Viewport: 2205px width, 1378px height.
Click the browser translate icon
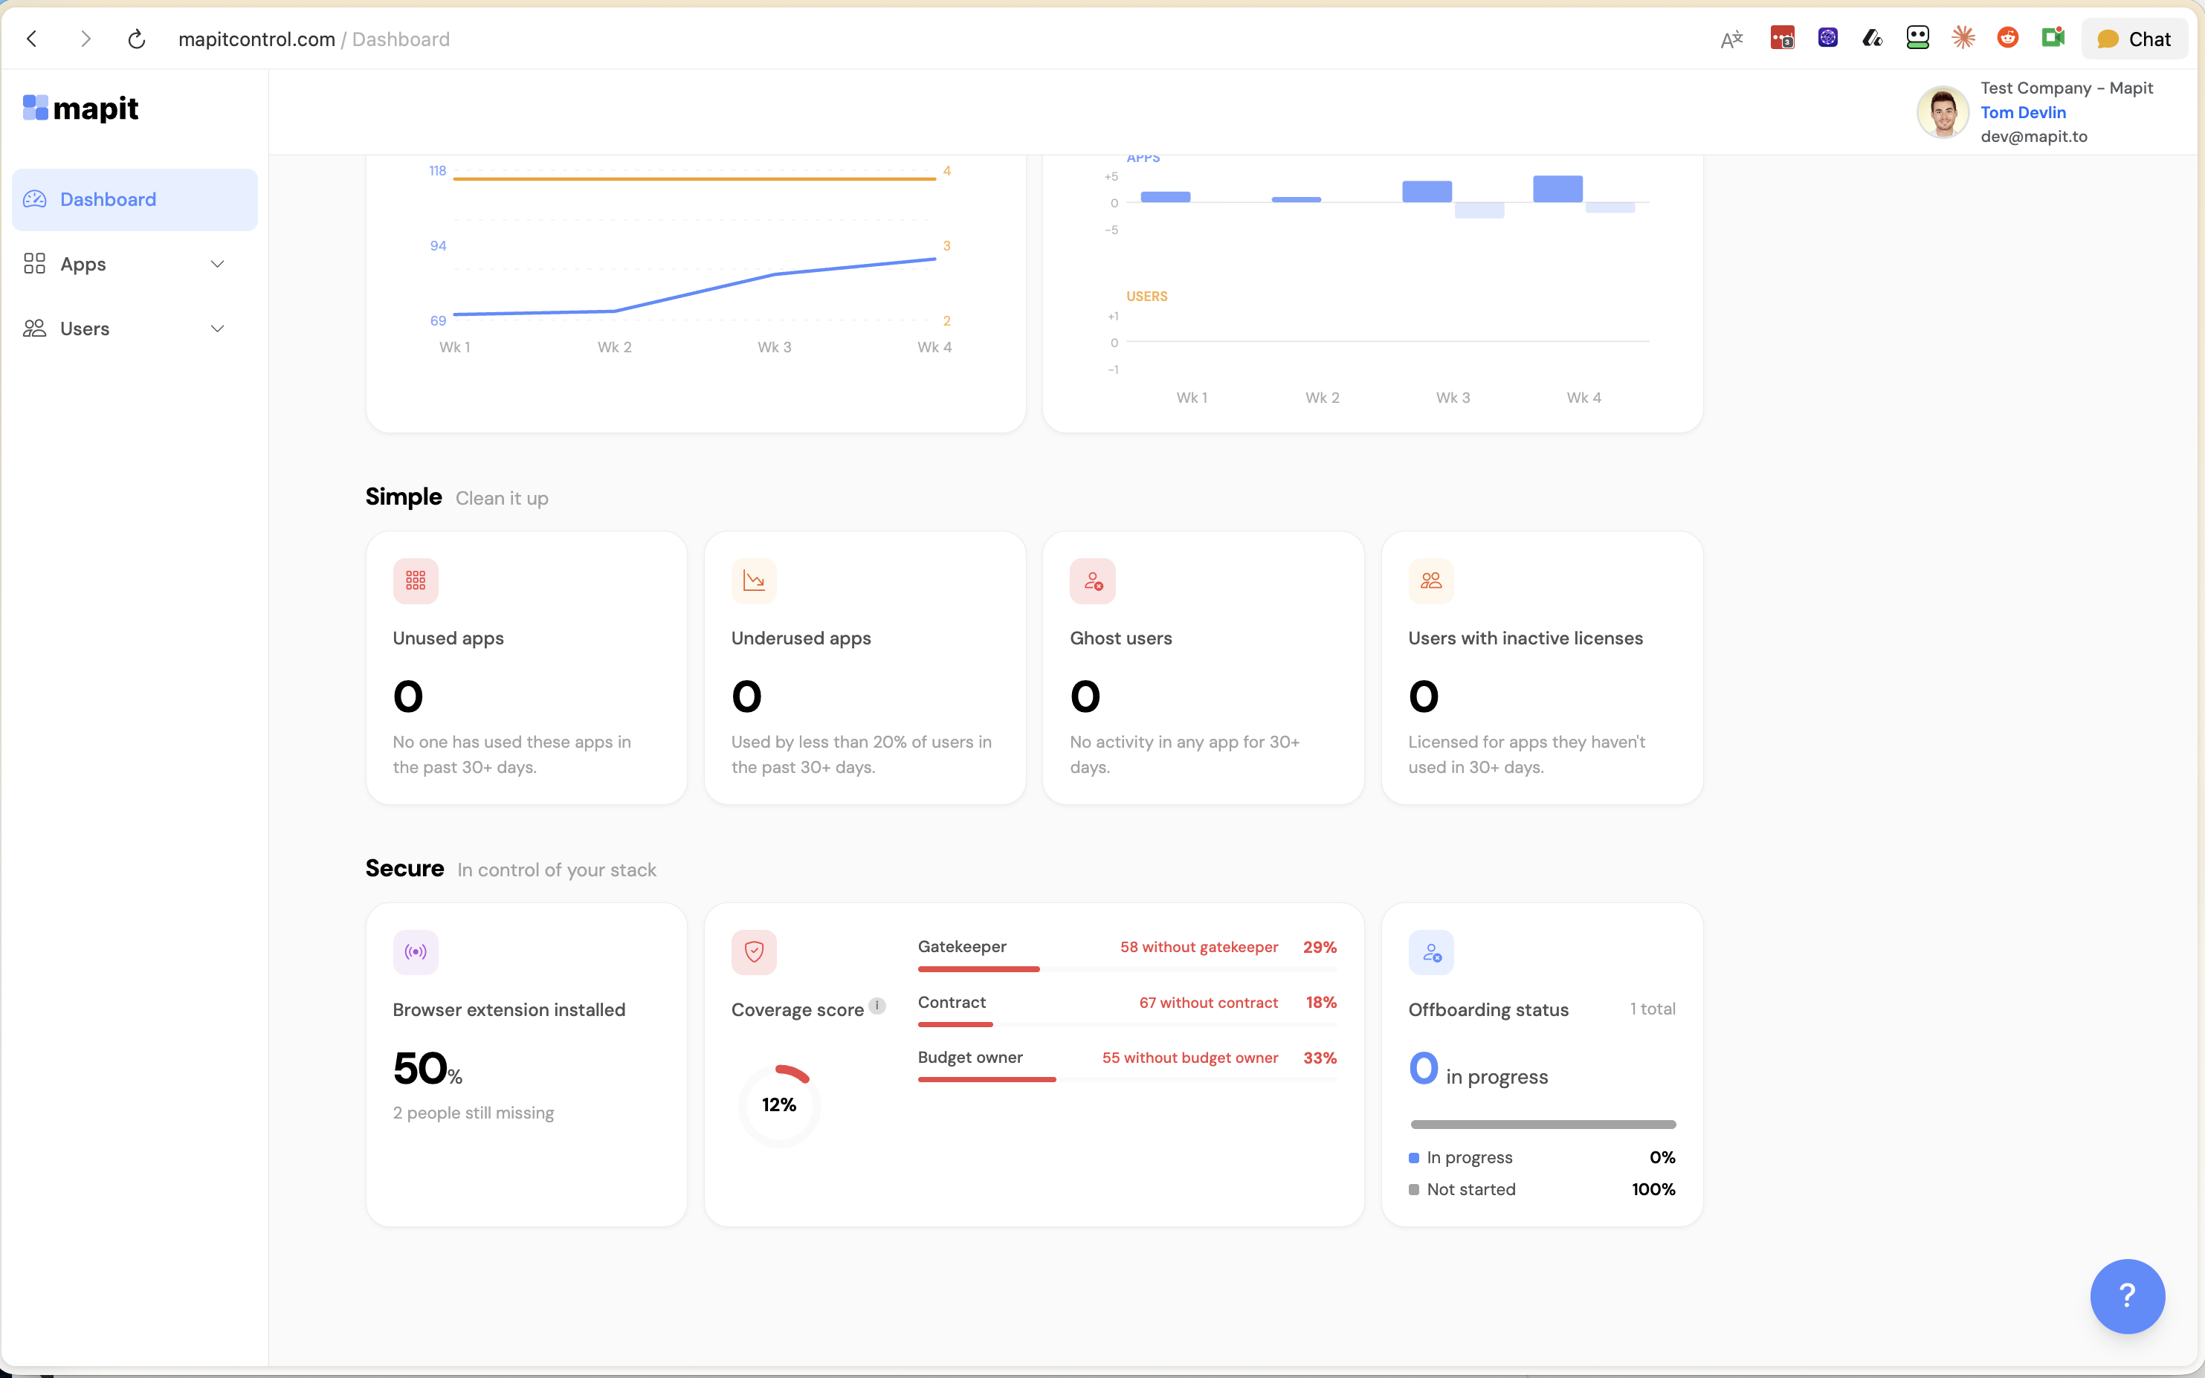tap(1731, 39)
